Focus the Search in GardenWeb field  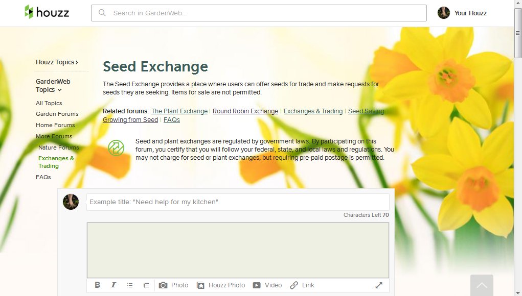259,13
